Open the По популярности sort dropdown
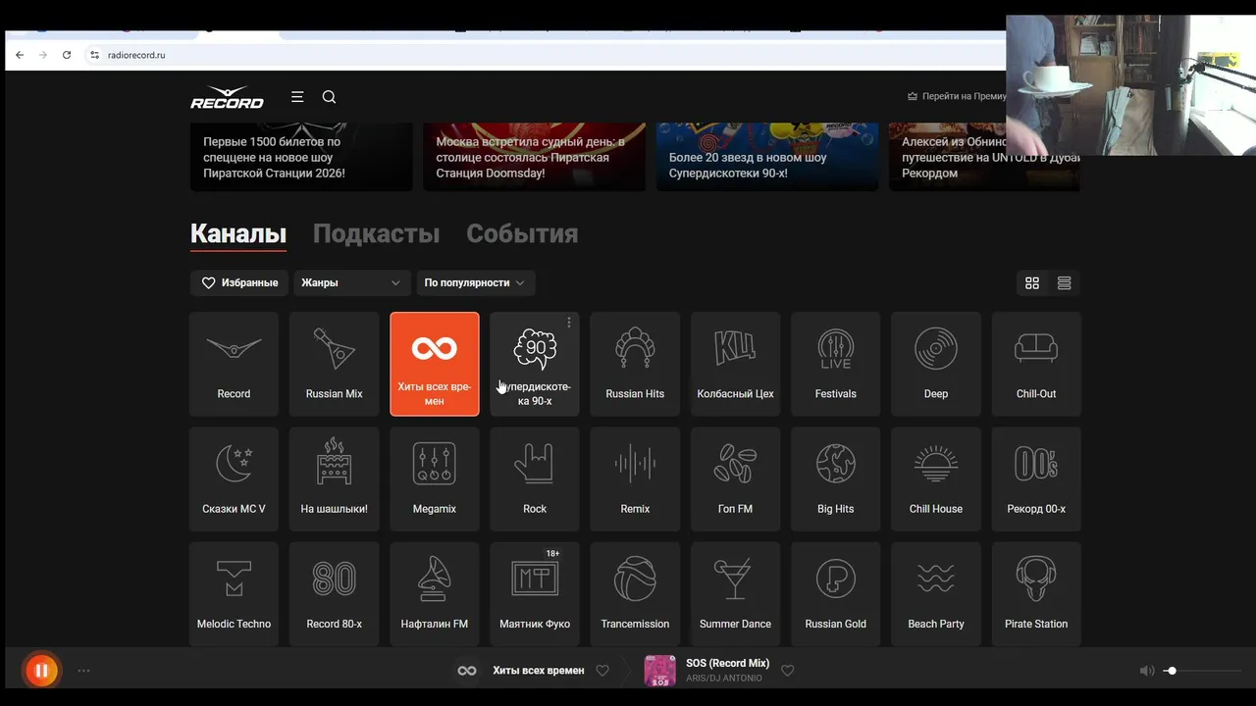This screenshot has width=1256, height=706. pyautogui.click(x=475, y=282)
